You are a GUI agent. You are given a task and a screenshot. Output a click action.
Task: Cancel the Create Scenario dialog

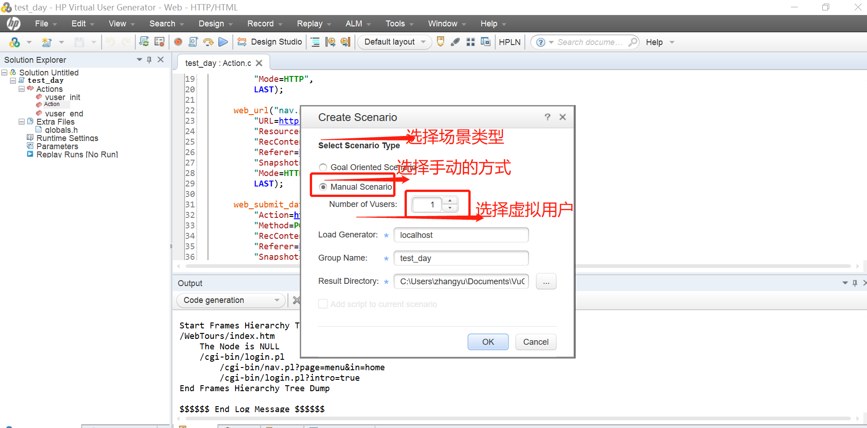[535, 342]
